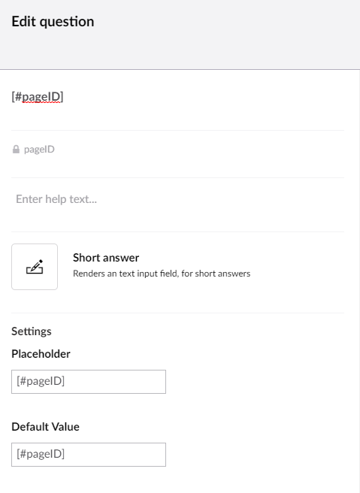360x493 pixels.
Task: Click the blank space right of Short answer description
Action: [x=297, y=267]
